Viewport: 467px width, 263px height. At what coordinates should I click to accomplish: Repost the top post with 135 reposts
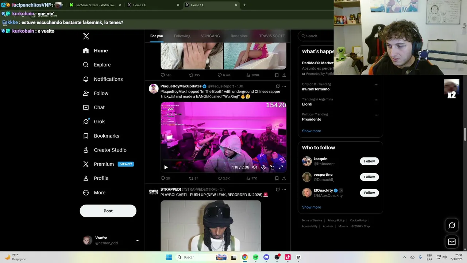(x=194, y=75)
